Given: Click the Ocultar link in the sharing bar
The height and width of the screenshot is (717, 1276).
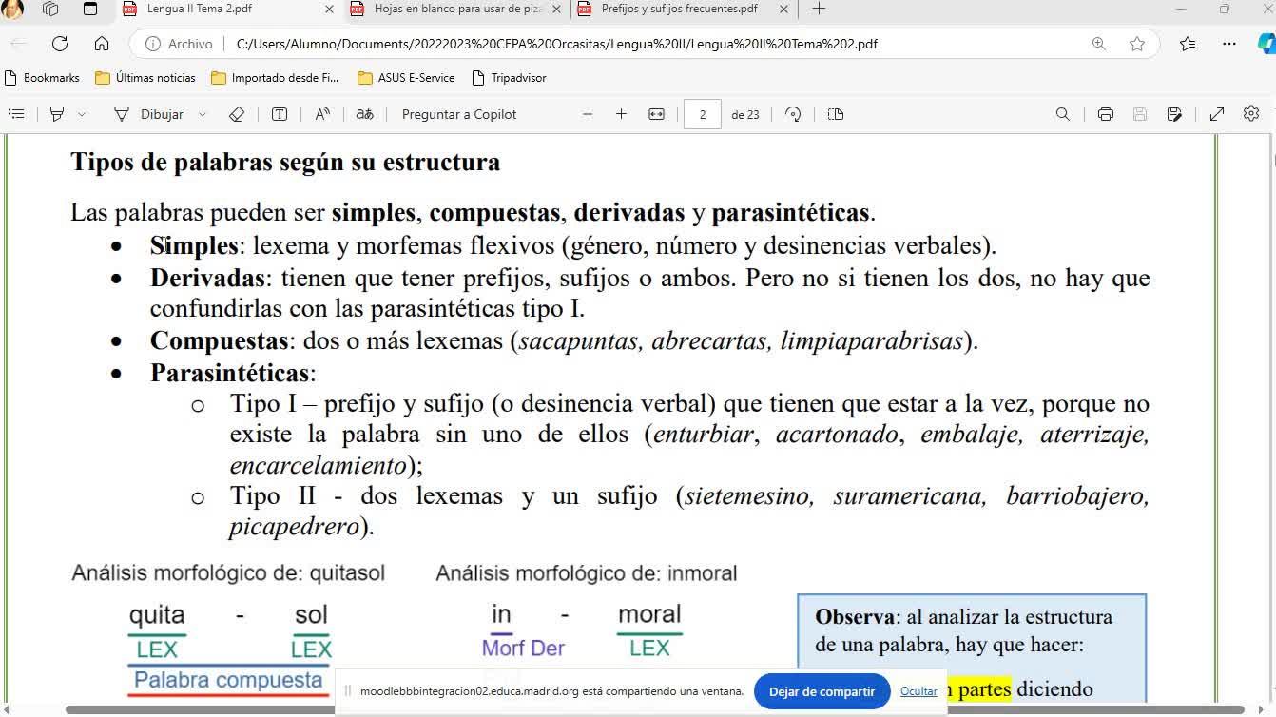Looking at the screenshot, I should coord(918,691).
